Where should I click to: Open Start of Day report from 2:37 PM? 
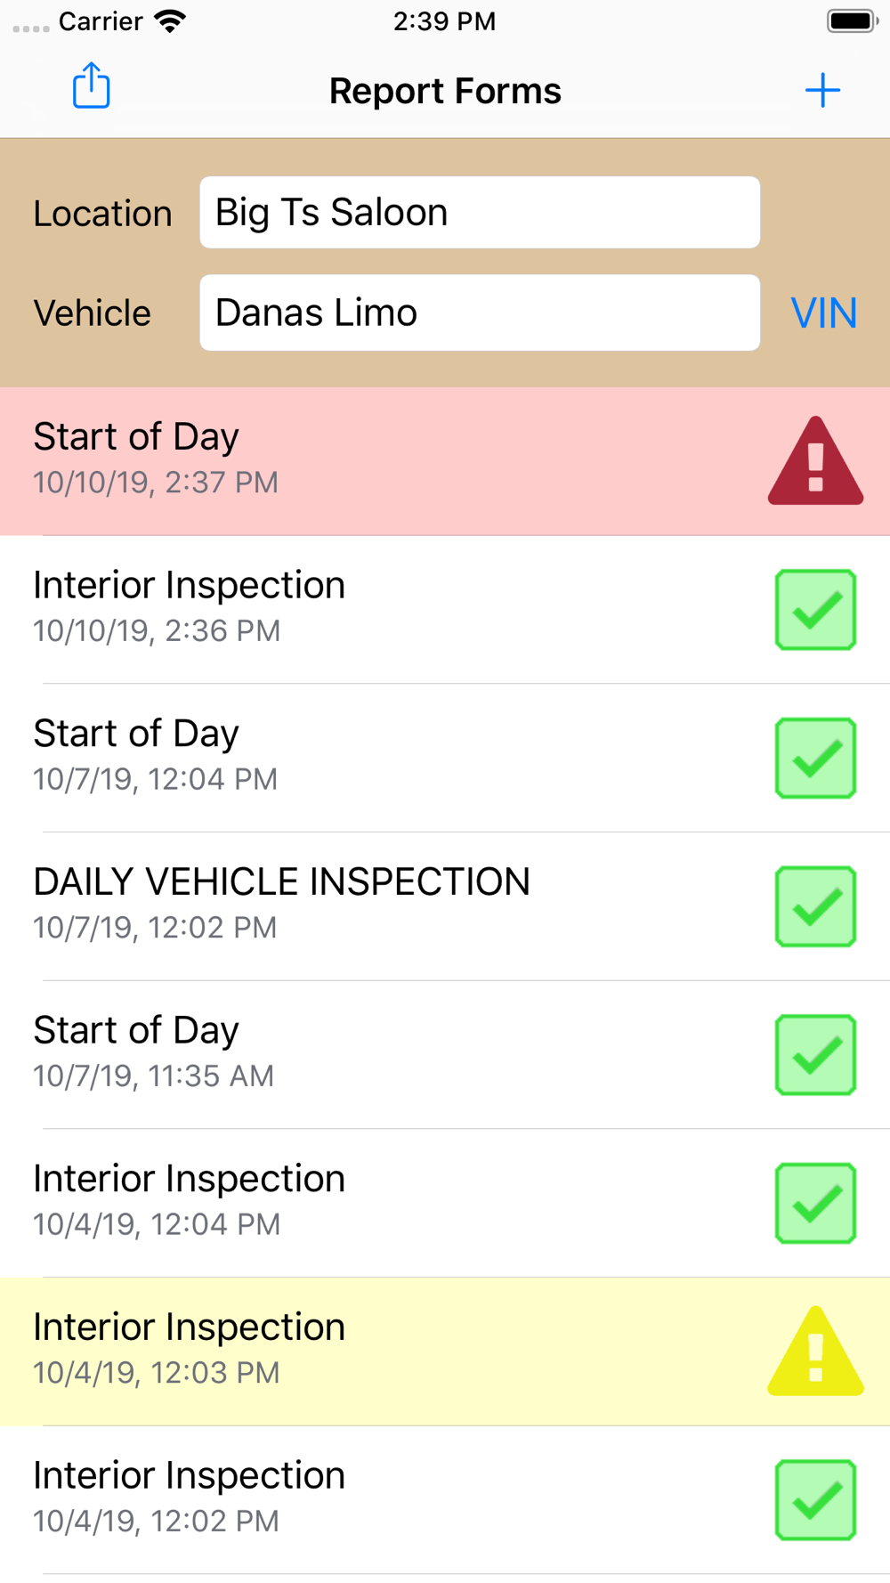[x=356, y=460]
